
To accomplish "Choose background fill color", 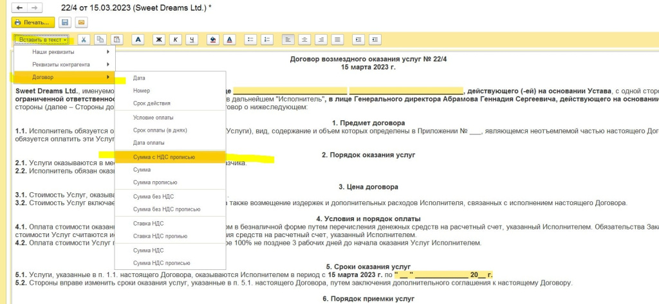I will (x=213, y=39).
